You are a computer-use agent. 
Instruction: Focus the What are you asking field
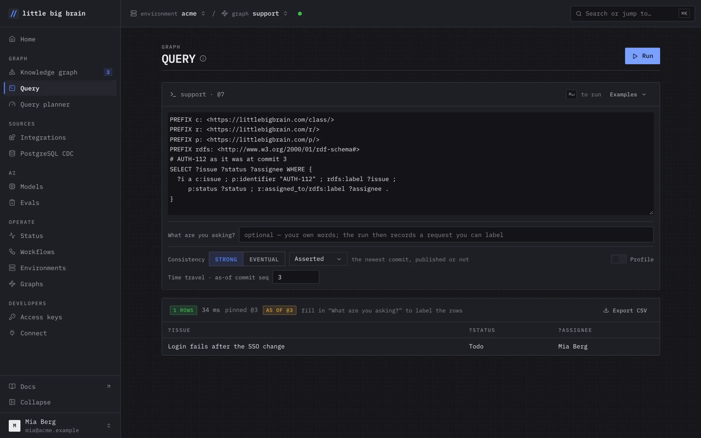click(446, 235)
